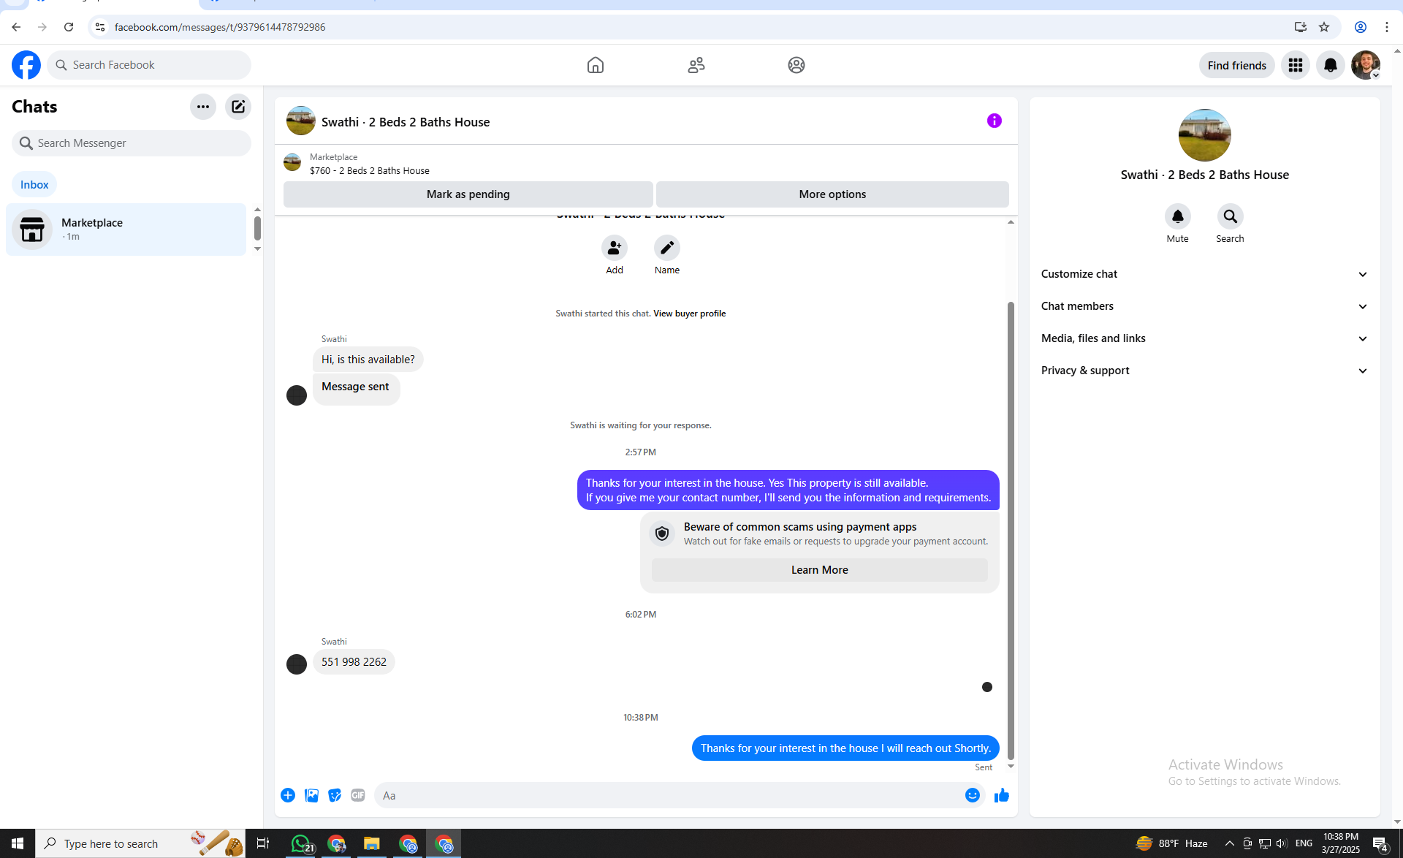
Task: Open the Marketplace chat in the list
Action: [126, 229]
